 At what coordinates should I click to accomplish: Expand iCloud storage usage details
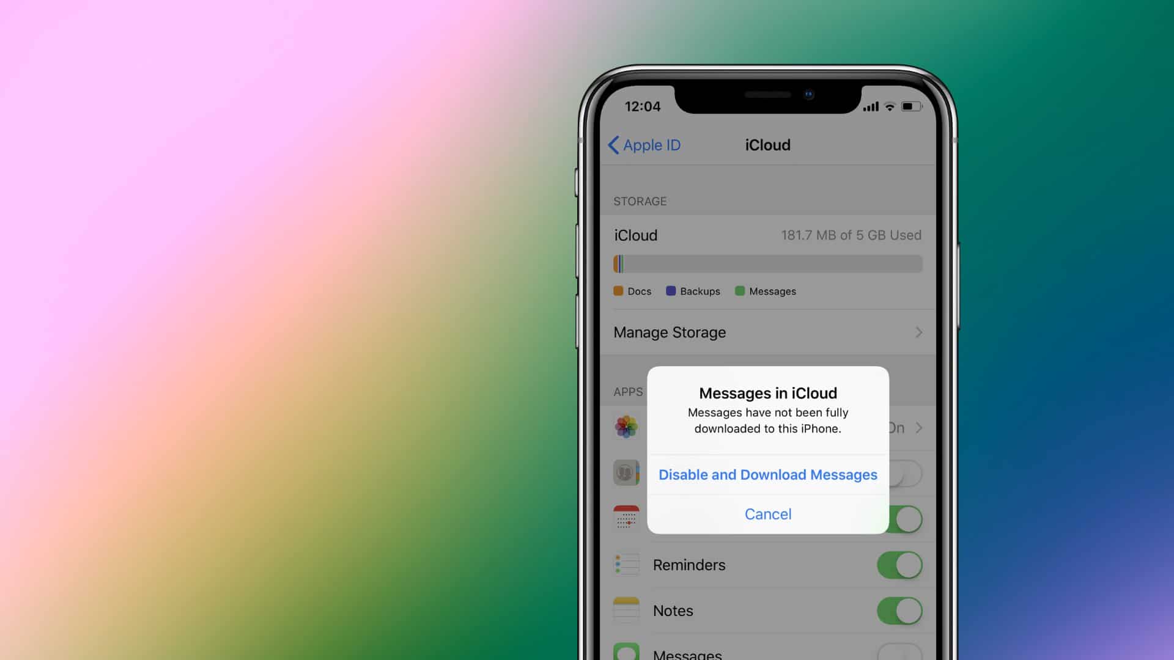pyautogui.click(x=766, y=331)
